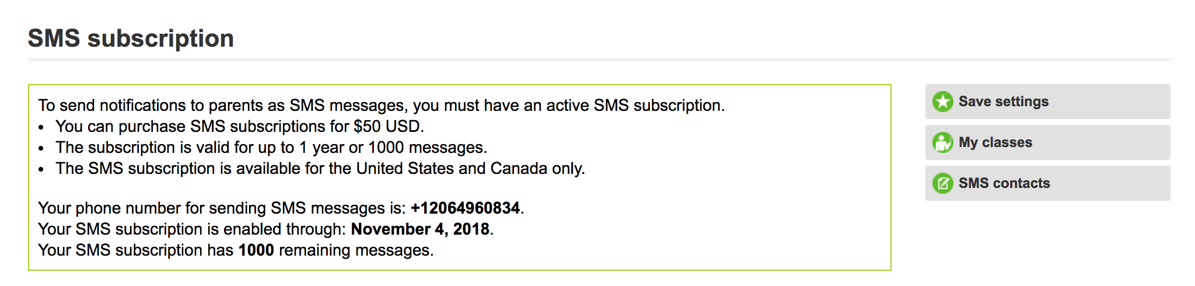Click the divider line under the heading
The width and height of the screenshot is (1195, 286).
[599, 59]
